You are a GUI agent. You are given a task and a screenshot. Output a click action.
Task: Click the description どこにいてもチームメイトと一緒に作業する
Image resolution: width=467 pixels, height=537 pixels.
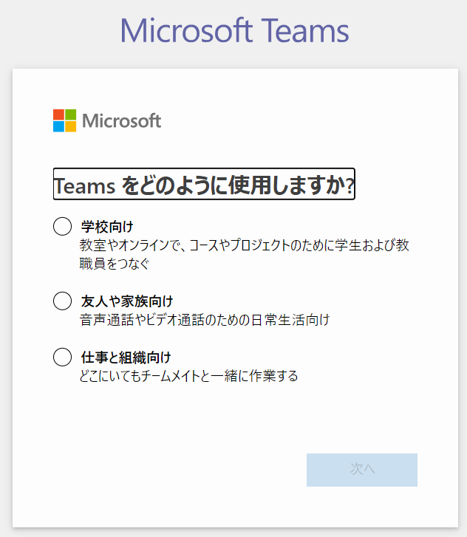point(188,376)
